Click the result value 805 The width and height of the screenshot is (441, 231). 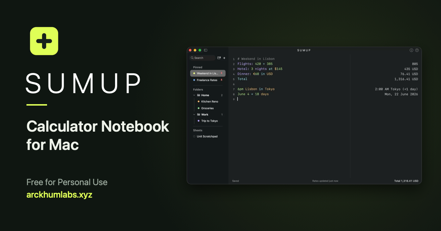415,64
